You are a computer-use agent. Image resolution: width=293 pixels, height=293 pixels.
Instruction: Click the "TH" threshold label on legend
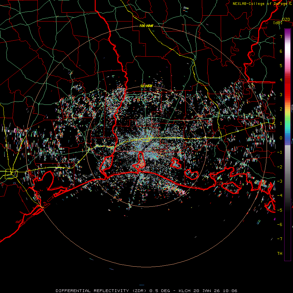coord(280,254)
